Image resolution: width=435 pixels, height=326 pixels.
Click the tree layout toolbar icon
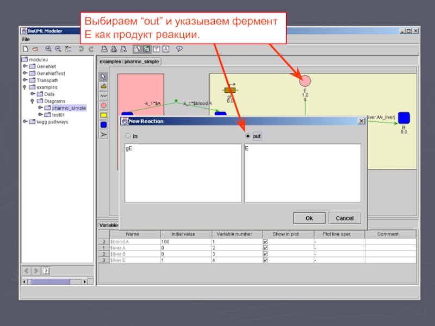pos(68,49)
